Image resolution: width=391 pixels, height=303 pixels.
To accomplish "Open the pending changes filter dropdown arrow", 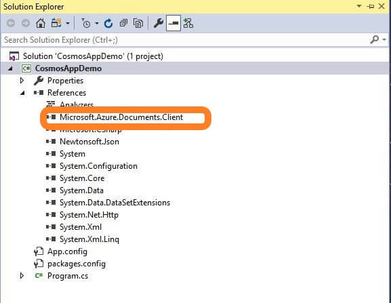I will [x=97, y=24].
